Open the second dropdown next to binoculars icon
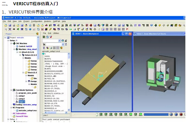The height and width of the screenshot is (126, 190). (63, 44)
